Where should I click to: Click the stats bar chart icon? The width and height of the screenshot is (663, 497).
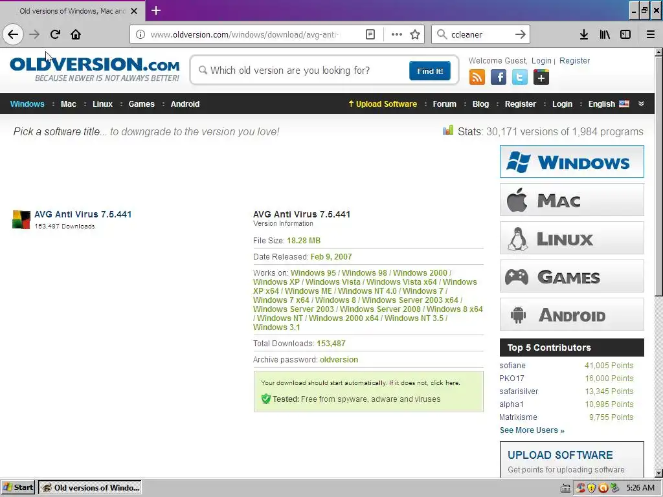pos(448,130)
